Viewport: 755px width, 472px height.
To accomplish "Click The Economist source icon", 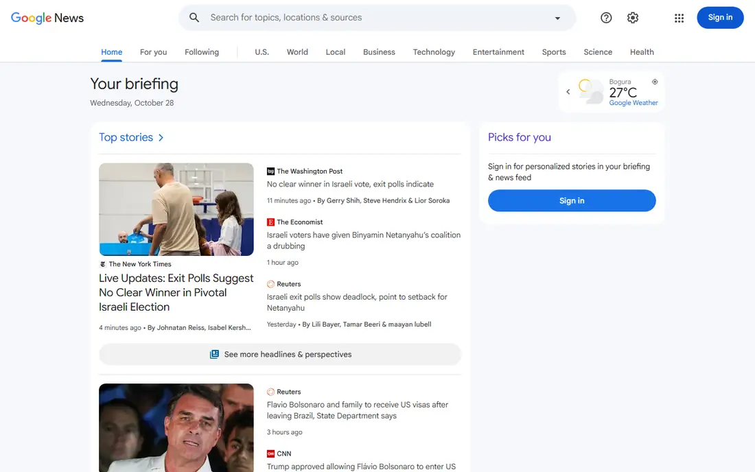I will pyautogui.click(x=270, y=222).
